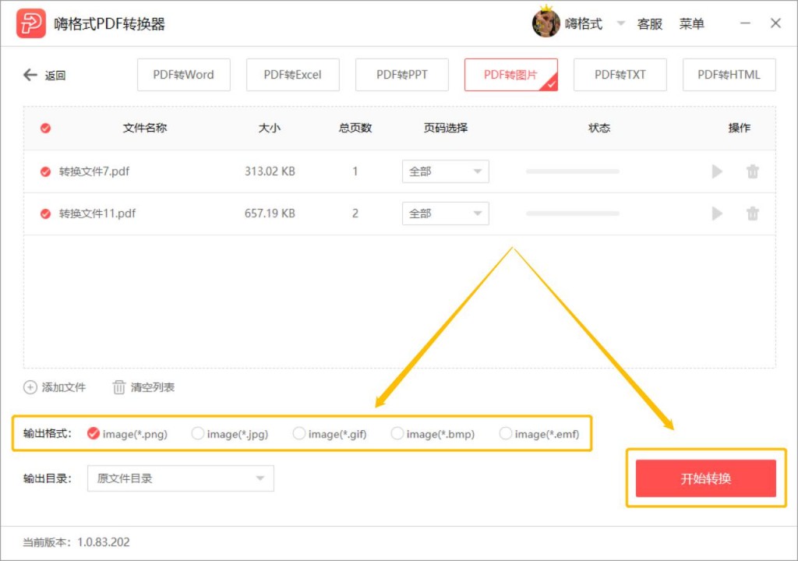The height and width of the screenshot is (561, 798).
Task: Click the 输出目录 label
Action: point(48,478)
